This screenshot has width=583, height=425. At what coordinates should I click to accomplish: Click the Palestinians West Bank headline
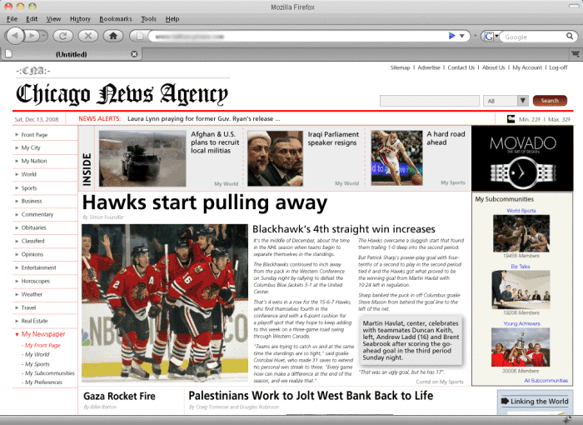pos(311,395)
